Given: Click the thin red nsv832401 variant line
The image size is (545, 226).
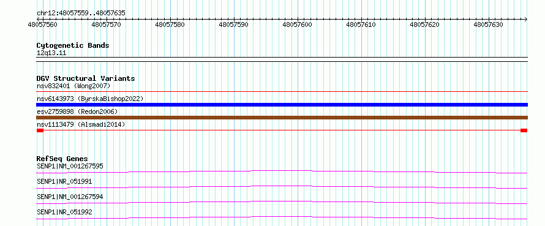Looking at the screenshot, I should [x=282, y=92].
